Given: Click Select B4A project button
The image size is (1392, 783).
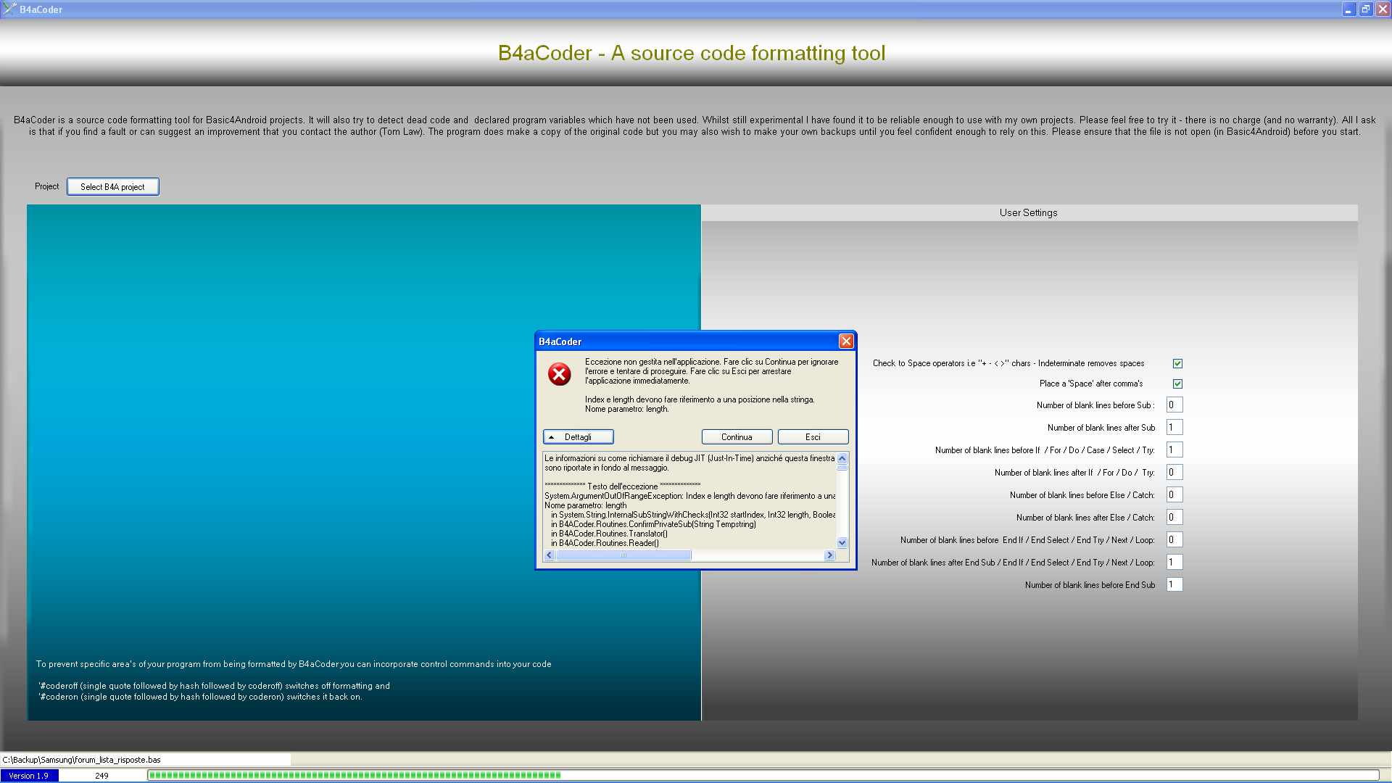Looking at the screenshot, I should click(x=112, y=187).
